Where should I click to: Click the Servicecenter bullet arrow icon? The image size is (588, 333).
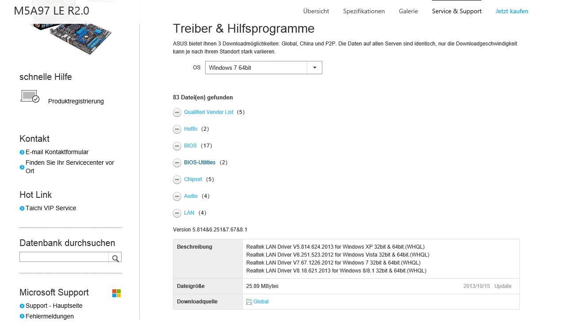(x=22, y=167)
